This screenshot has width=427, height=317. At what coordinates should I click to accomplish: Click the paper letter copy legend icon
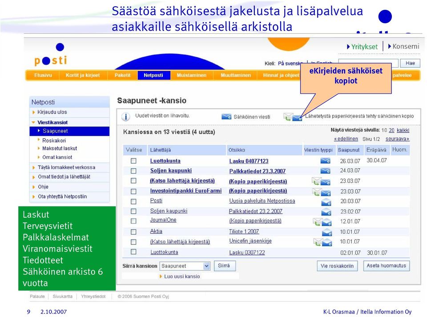pos(293,117)
